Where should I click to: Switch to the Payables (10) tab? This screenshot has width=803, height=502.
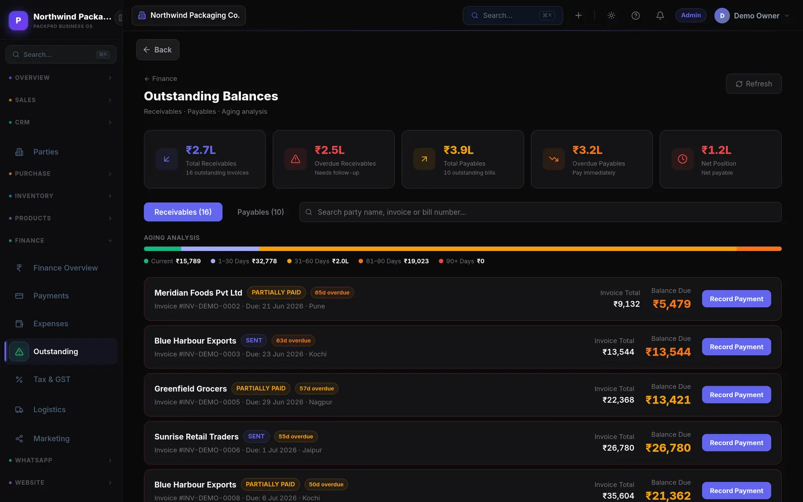point(260,212)
